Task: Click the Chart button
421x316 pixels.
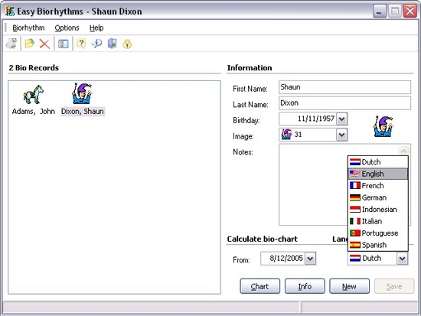Action: coord(260,286)
